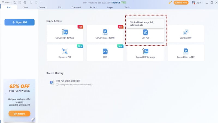
Task: Open the Convert tab
Action: (x=43, y=7)
